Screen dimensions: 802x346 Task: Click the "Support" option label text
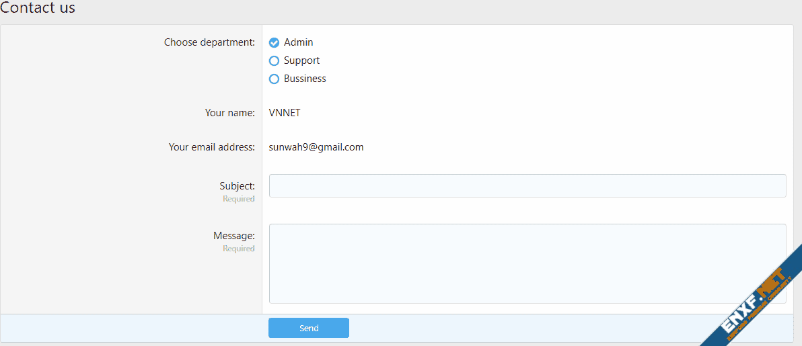click(301, 60)
